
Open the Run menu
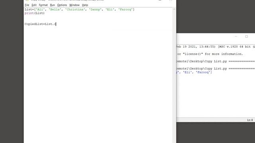tap(52, 5)
